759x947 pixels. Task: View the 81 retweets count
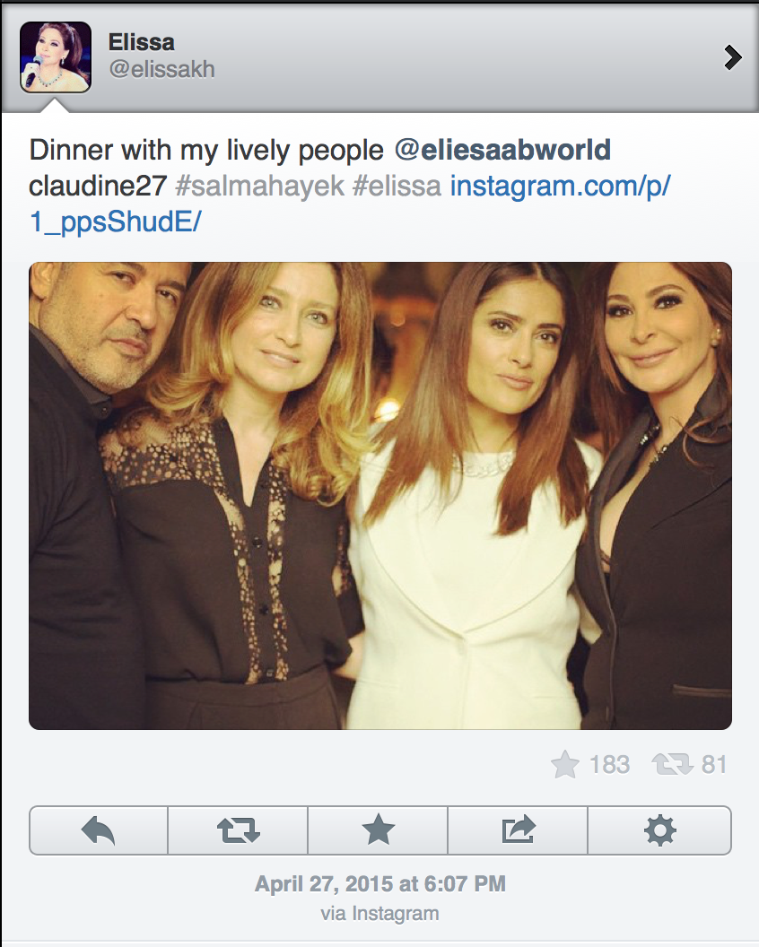coord(714,765)
